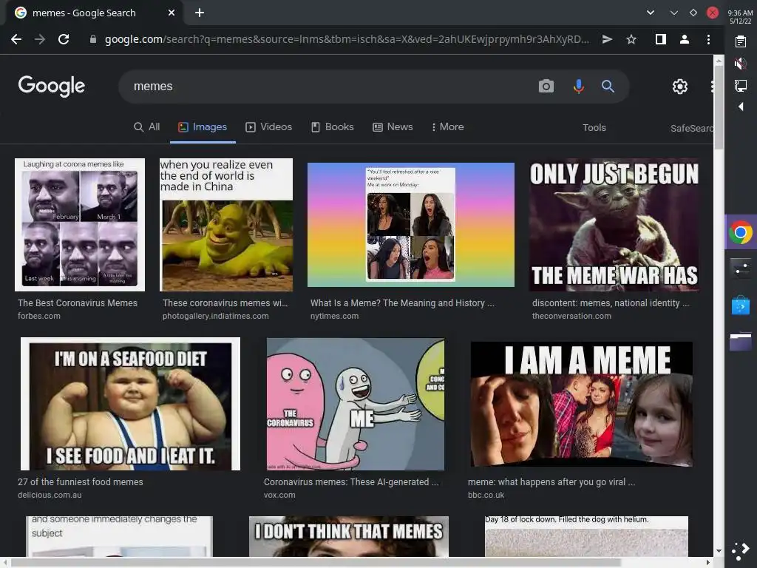Click the forbes.com source link
757x568 pixels.
click(x=39, y=316)
